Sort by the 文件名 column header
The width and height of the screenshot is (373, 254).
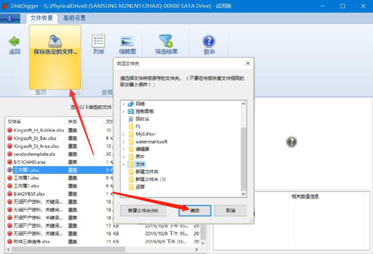point(35,121)
